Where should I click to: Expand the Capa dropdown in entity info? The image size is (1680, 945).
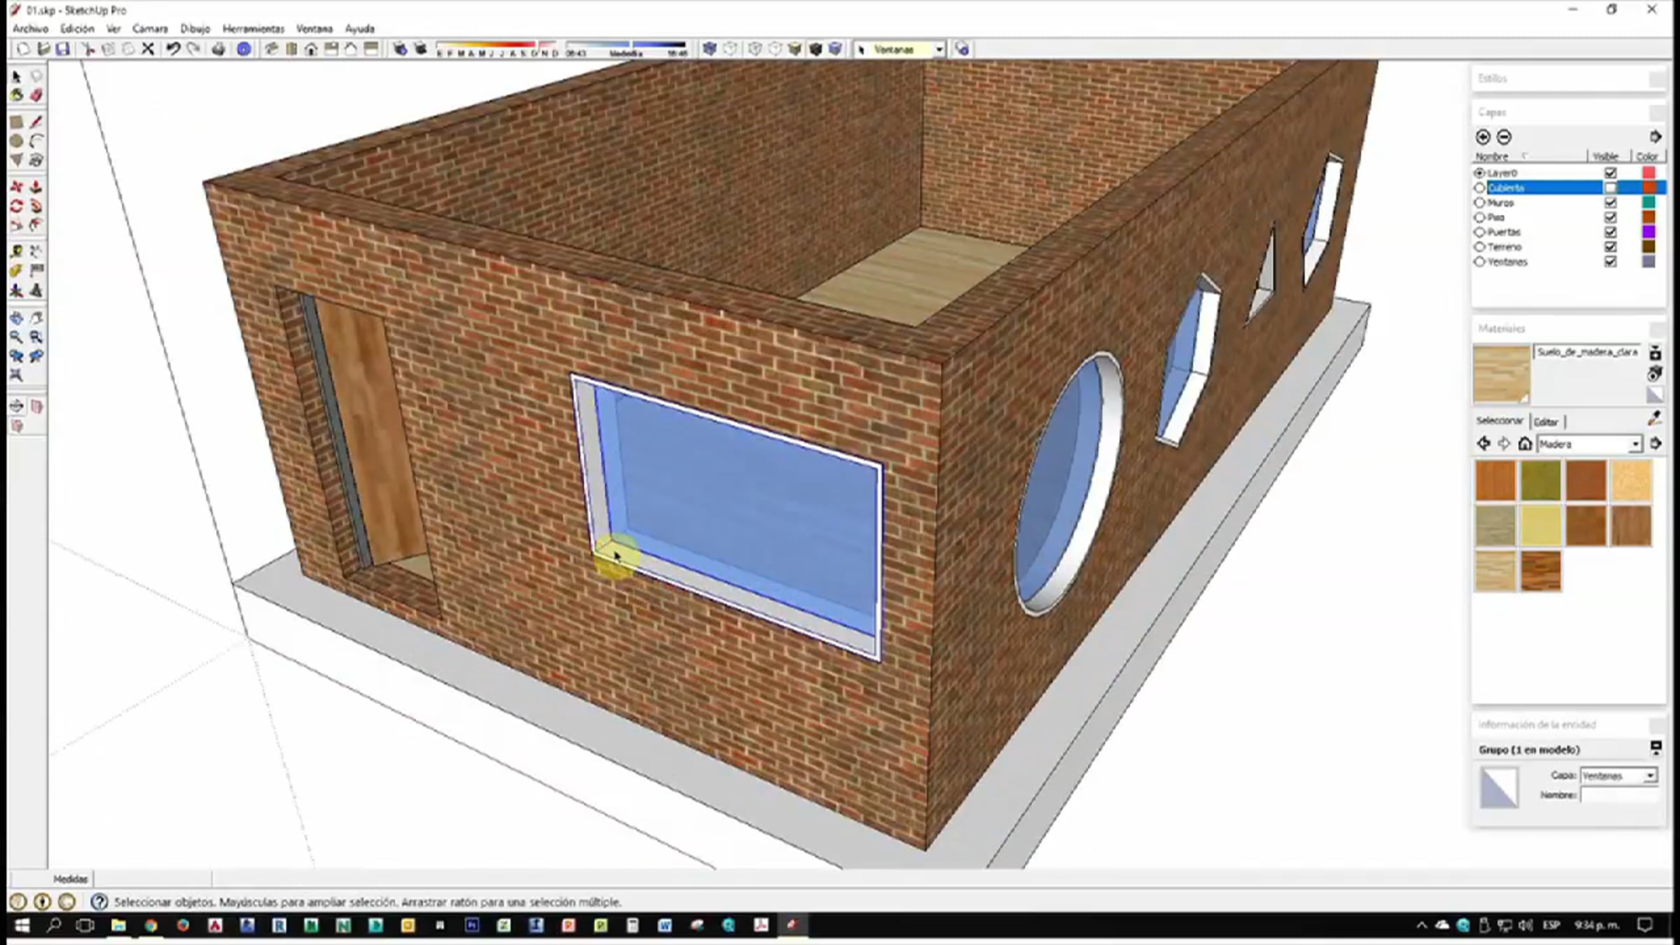click(x=1650, y=776)
